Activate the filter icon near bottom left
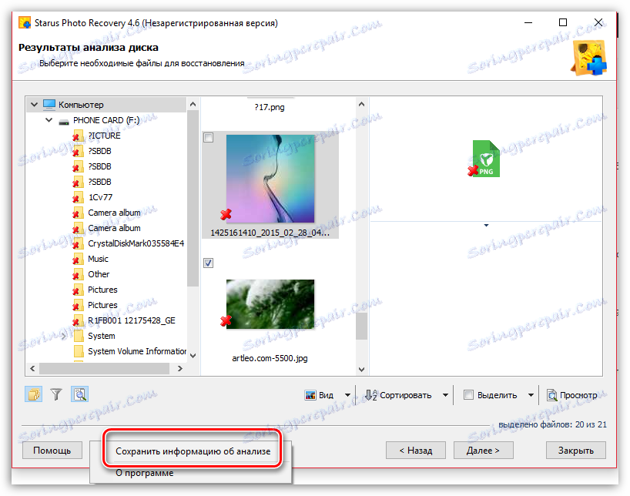630x496 pixels. tap(55, 394)
